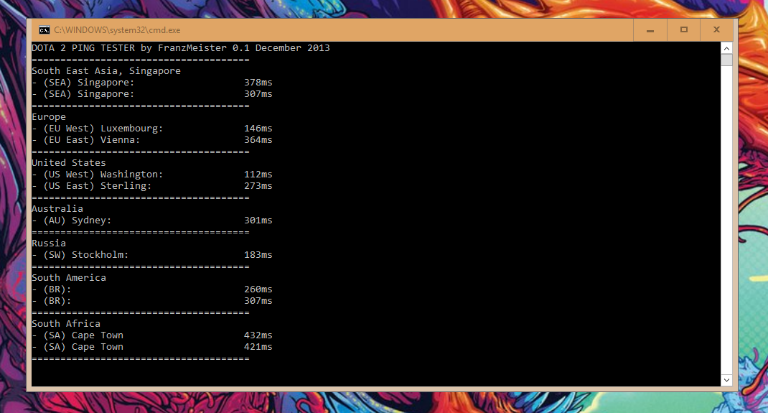This screenshot has width=768, height=413.
Task: Close the cmd.exe window
Action: coord(716,30)
